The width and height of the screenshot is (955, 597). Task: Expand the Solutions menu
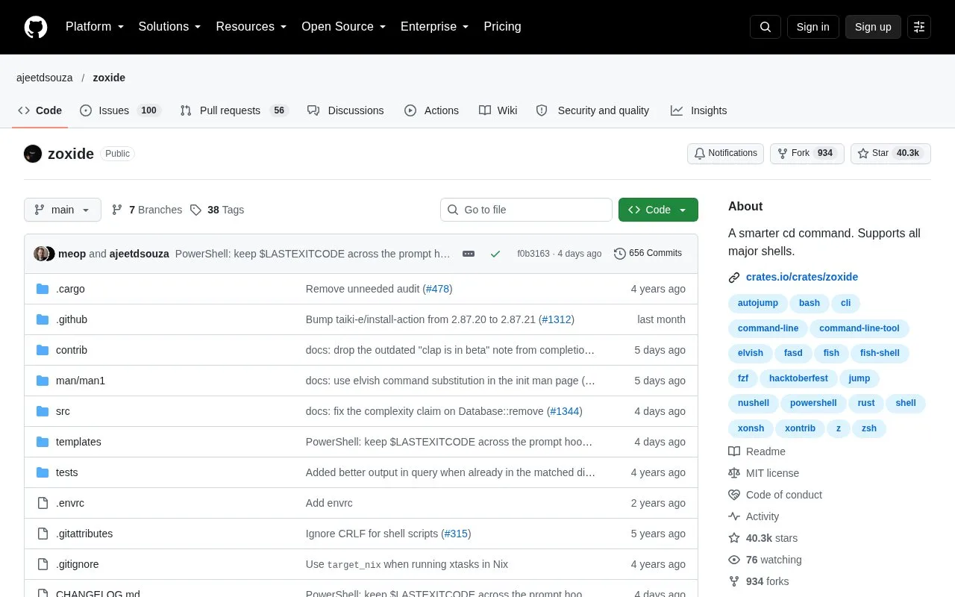click(x=170, y=27)
